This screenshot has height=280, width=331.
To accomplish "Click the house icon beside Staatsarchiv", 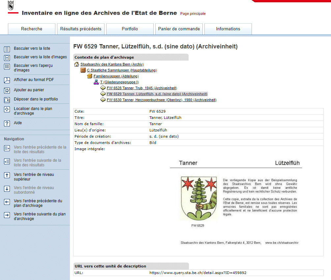I will (x=76, y=64).
